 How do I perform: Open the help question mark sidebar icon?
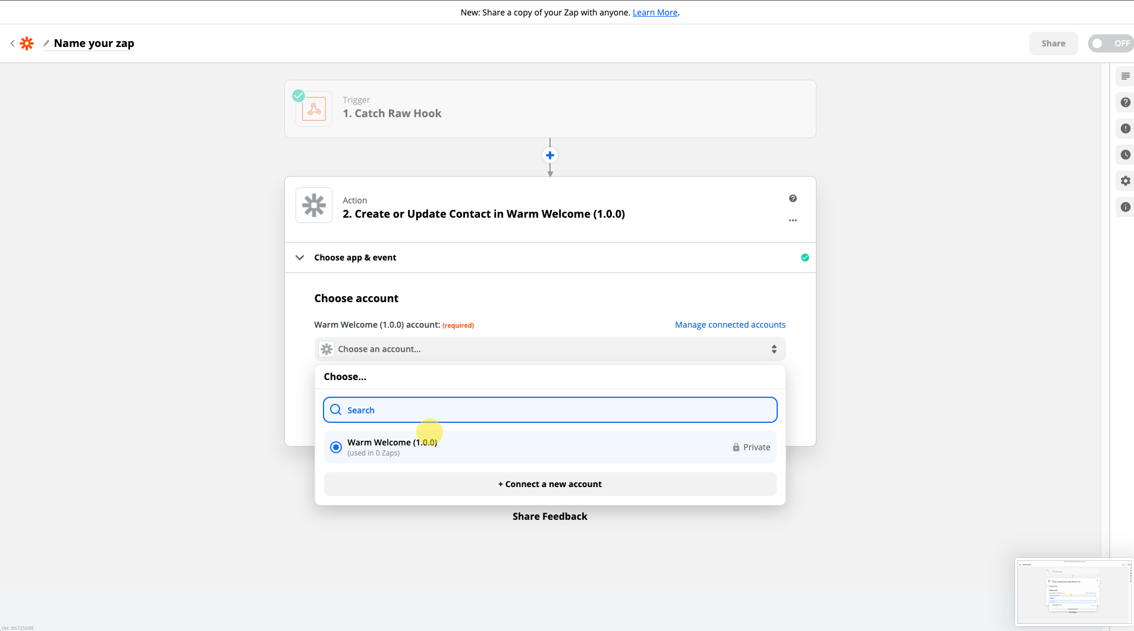point(1125,102)
